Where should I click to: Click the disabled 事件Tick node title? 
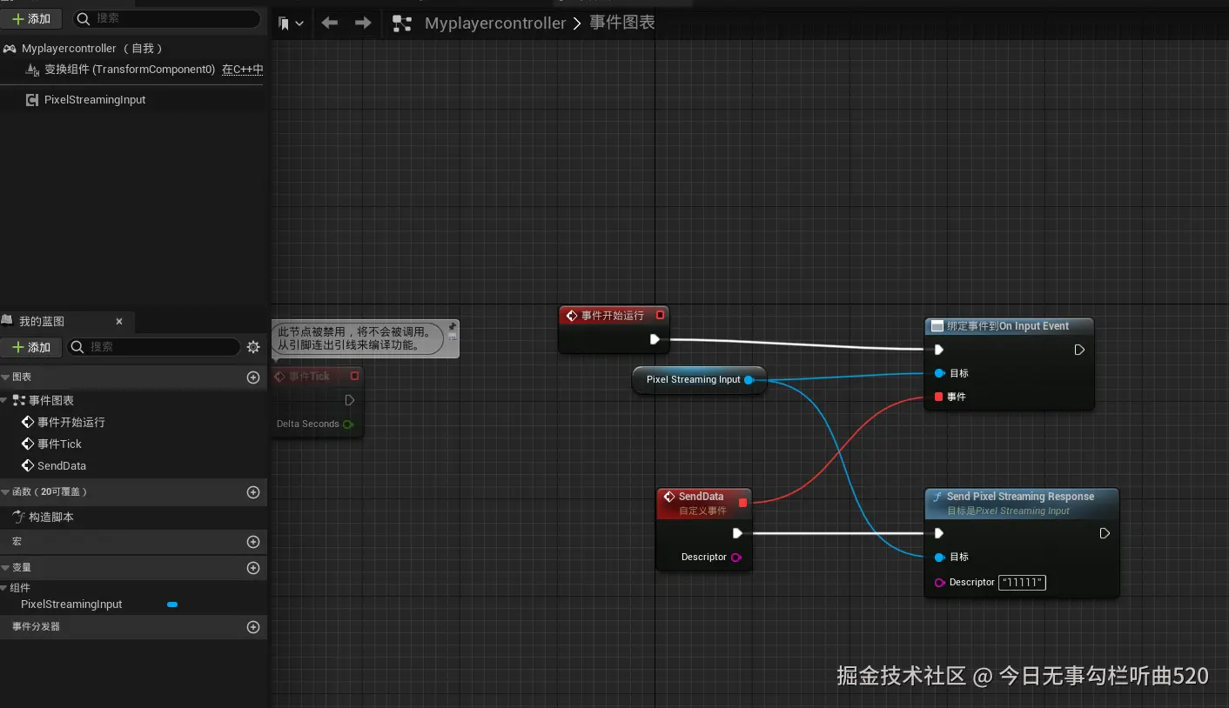(309, 377)
